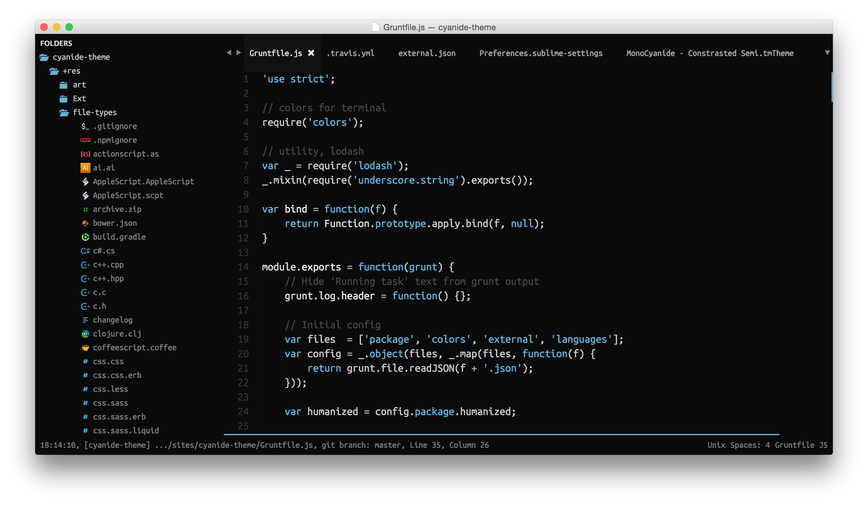Screen dimensions: 868x505
Task: Close the Gruntfile.js tab
Action: 312,53
